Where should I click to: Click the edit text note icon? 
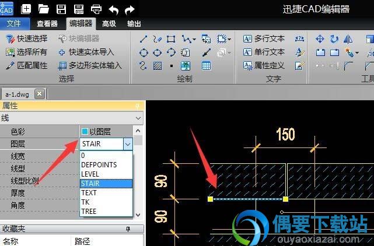(x=299, y=66)
